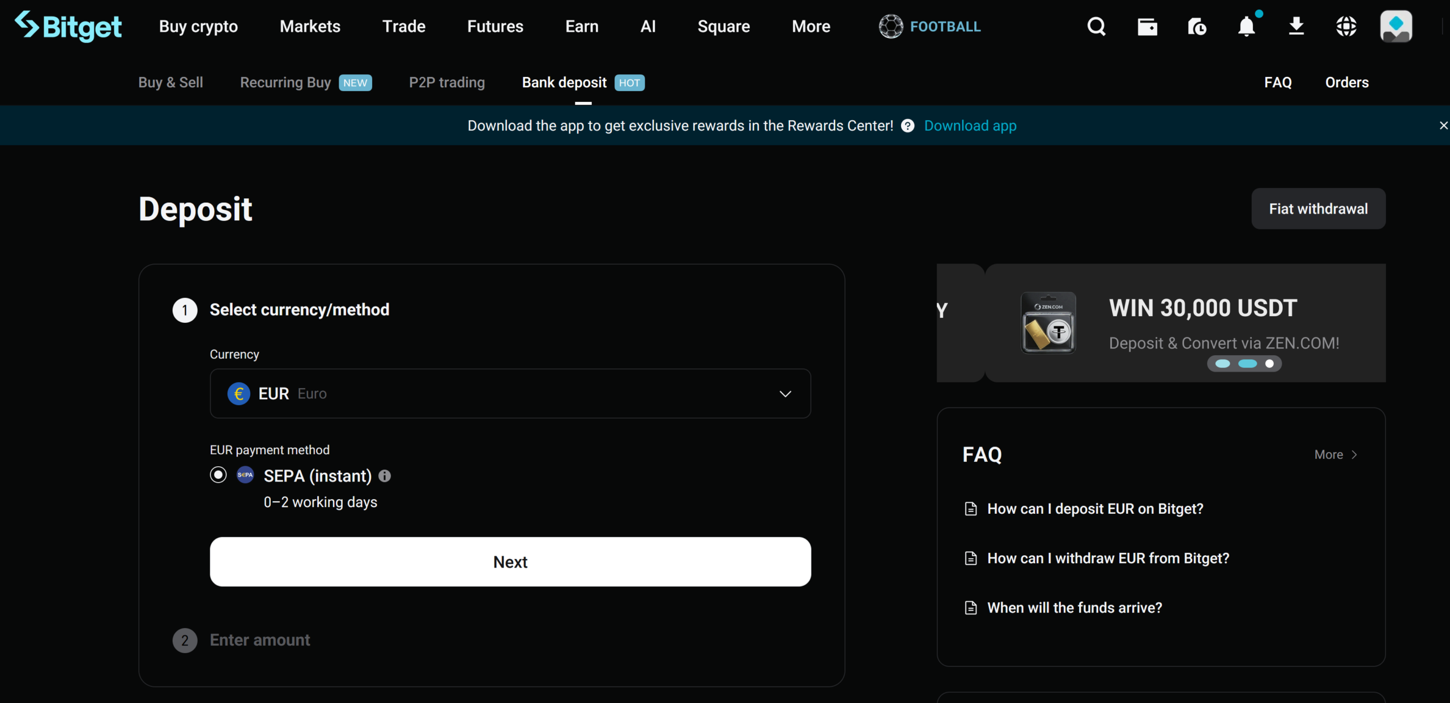Open the AI menu item
The height and width of the screenshot is (703, 1450).
point(648,27)
